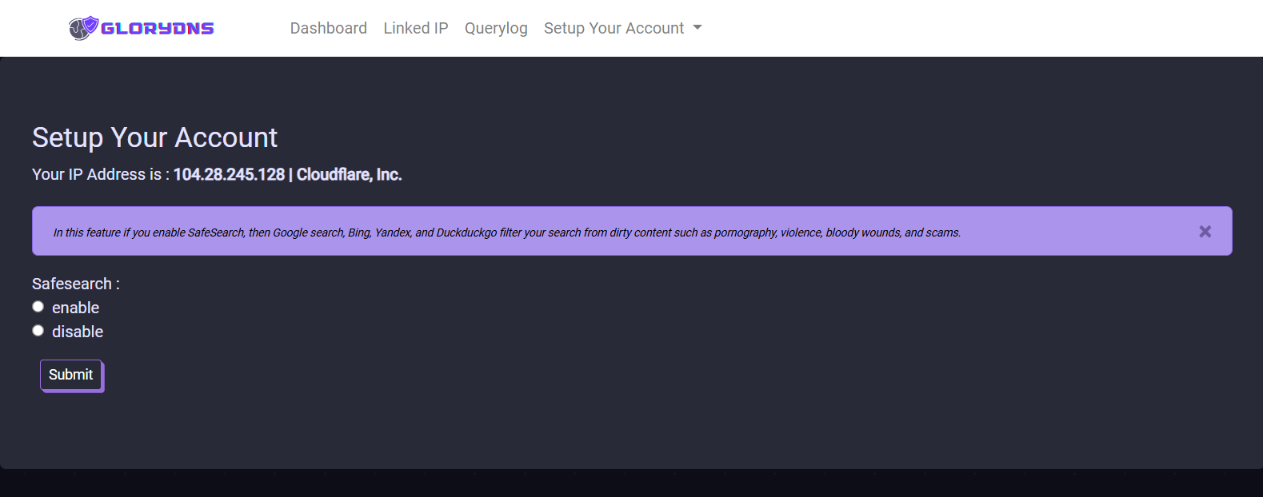Dismiss the SafeSearch info banner

pos(1205,232)
